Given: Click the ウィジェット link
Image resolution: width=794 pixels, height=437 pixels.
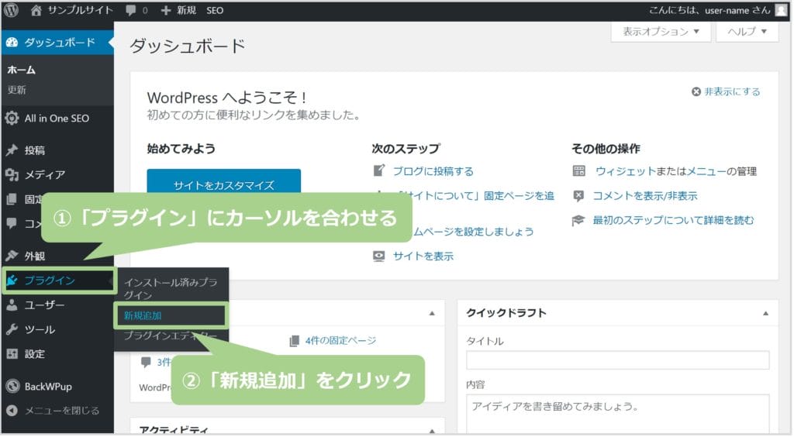Looking at the screenshot, I should coord(625,171).
